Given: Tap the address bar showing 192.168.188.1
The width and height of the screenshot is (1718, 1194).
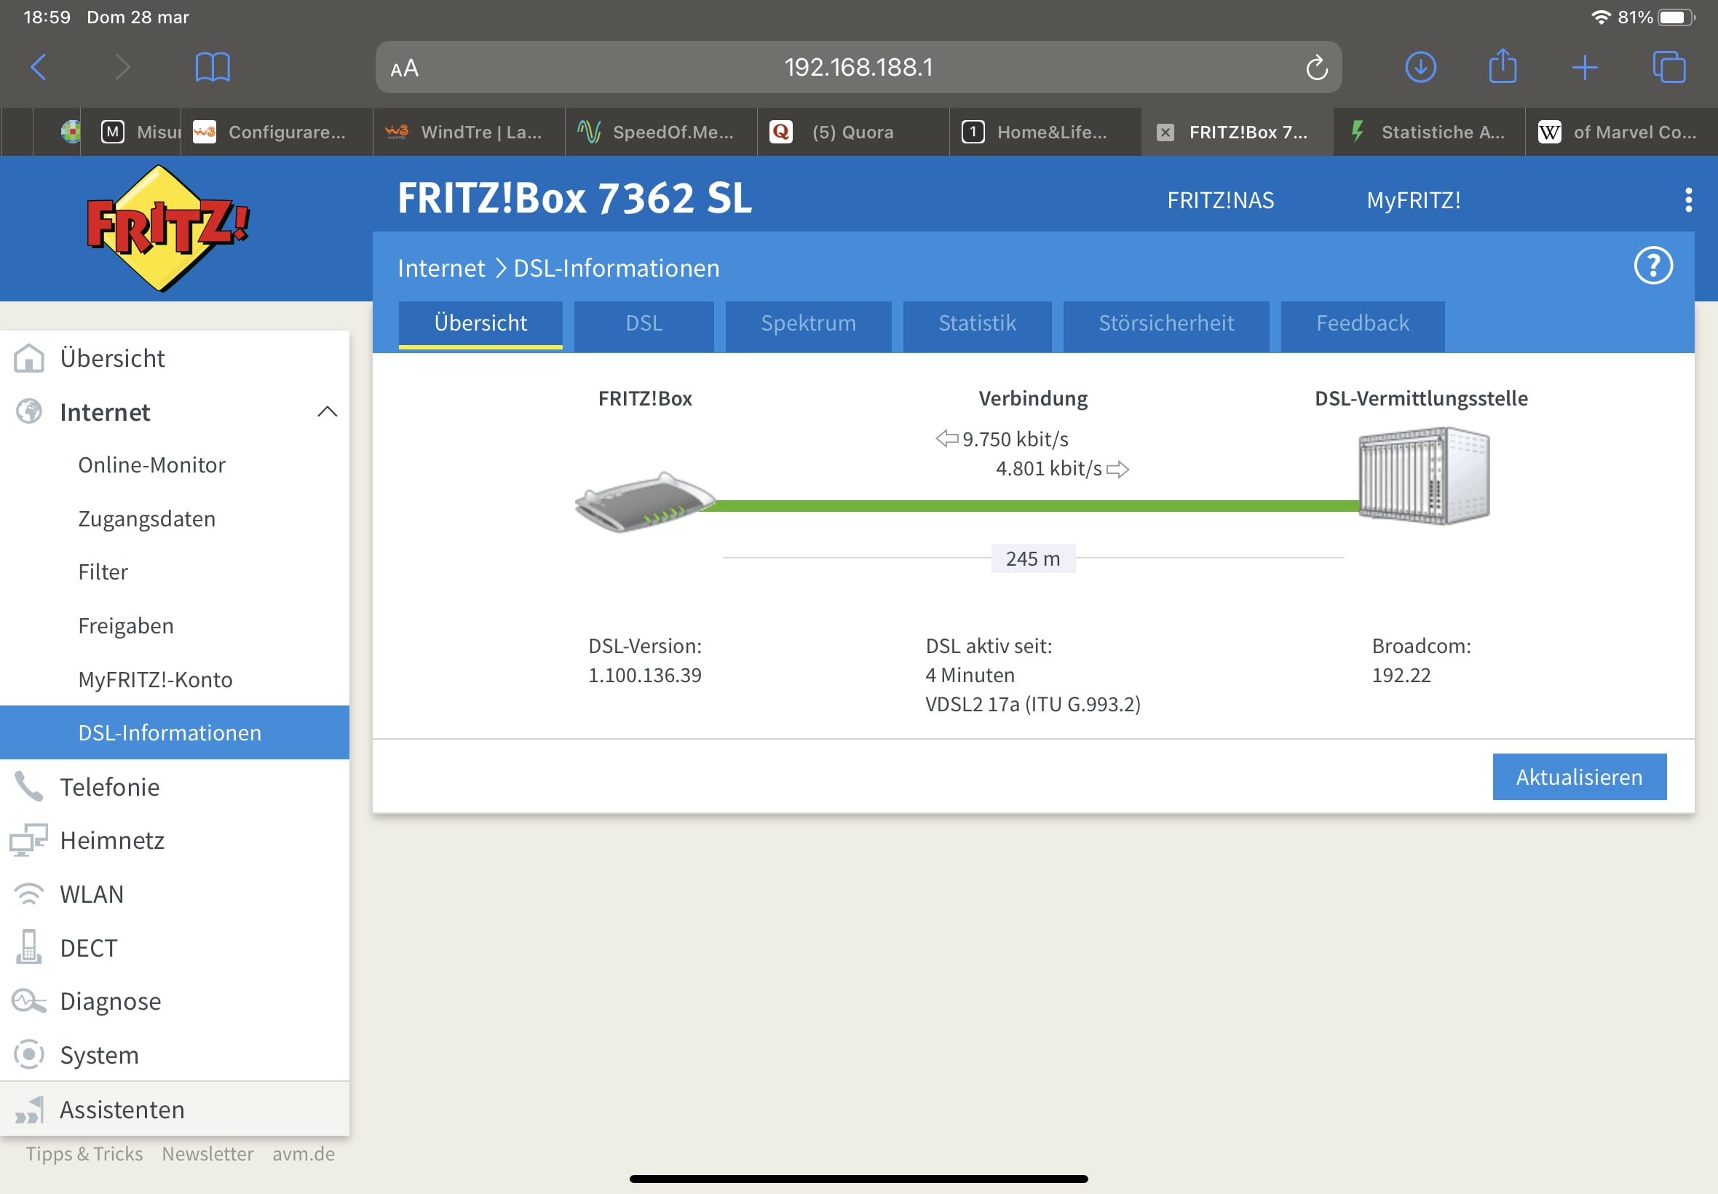Looking at the screenshot, I should 858,68.
